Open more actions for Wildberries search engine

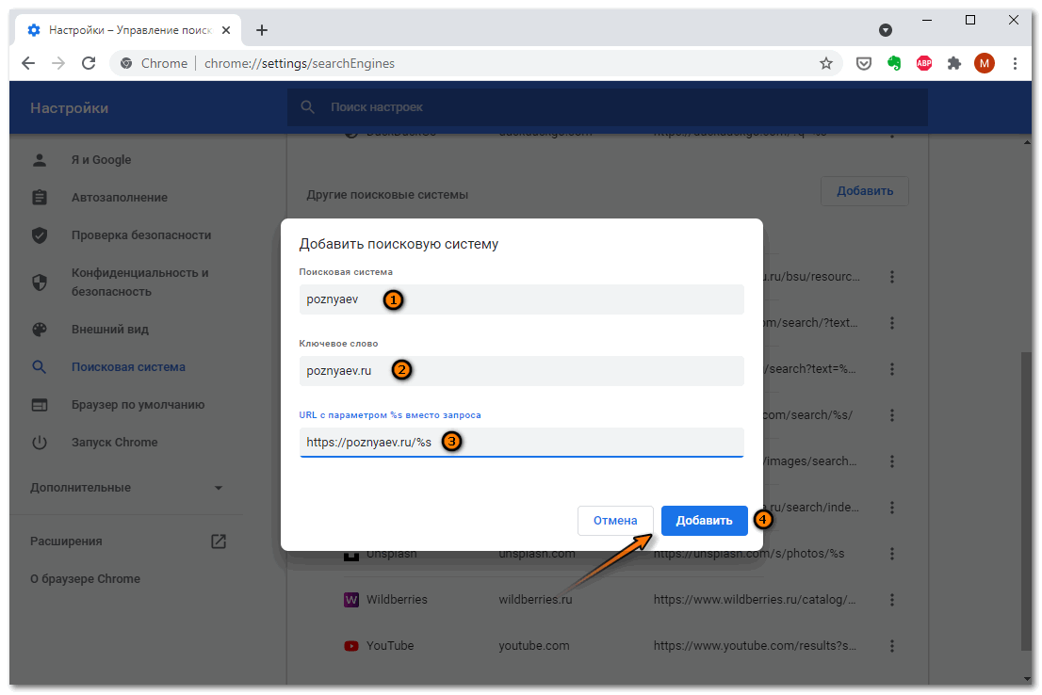click(x=891, y=600)
